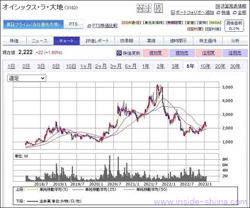Click the 現在値 2,222 price
This screenshot has height=208, width=250.
(25, 52)
